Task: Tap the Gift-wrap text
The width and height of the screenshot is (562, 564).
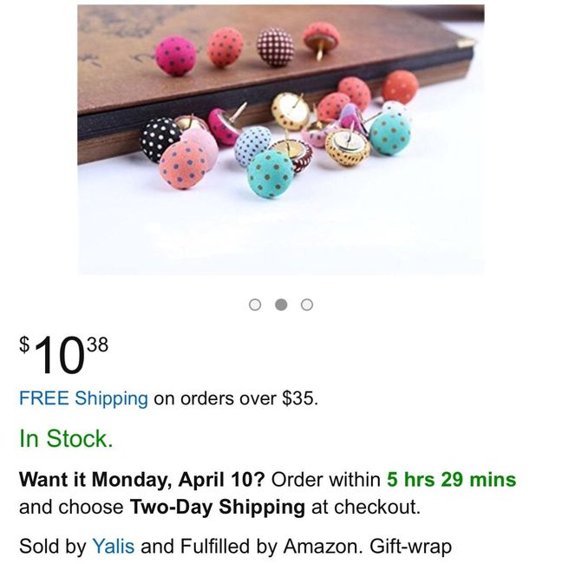Action: (410, 547)
